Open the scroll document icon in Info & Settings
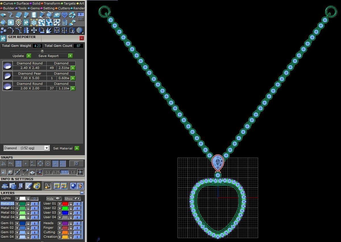 tap(20, 186)
